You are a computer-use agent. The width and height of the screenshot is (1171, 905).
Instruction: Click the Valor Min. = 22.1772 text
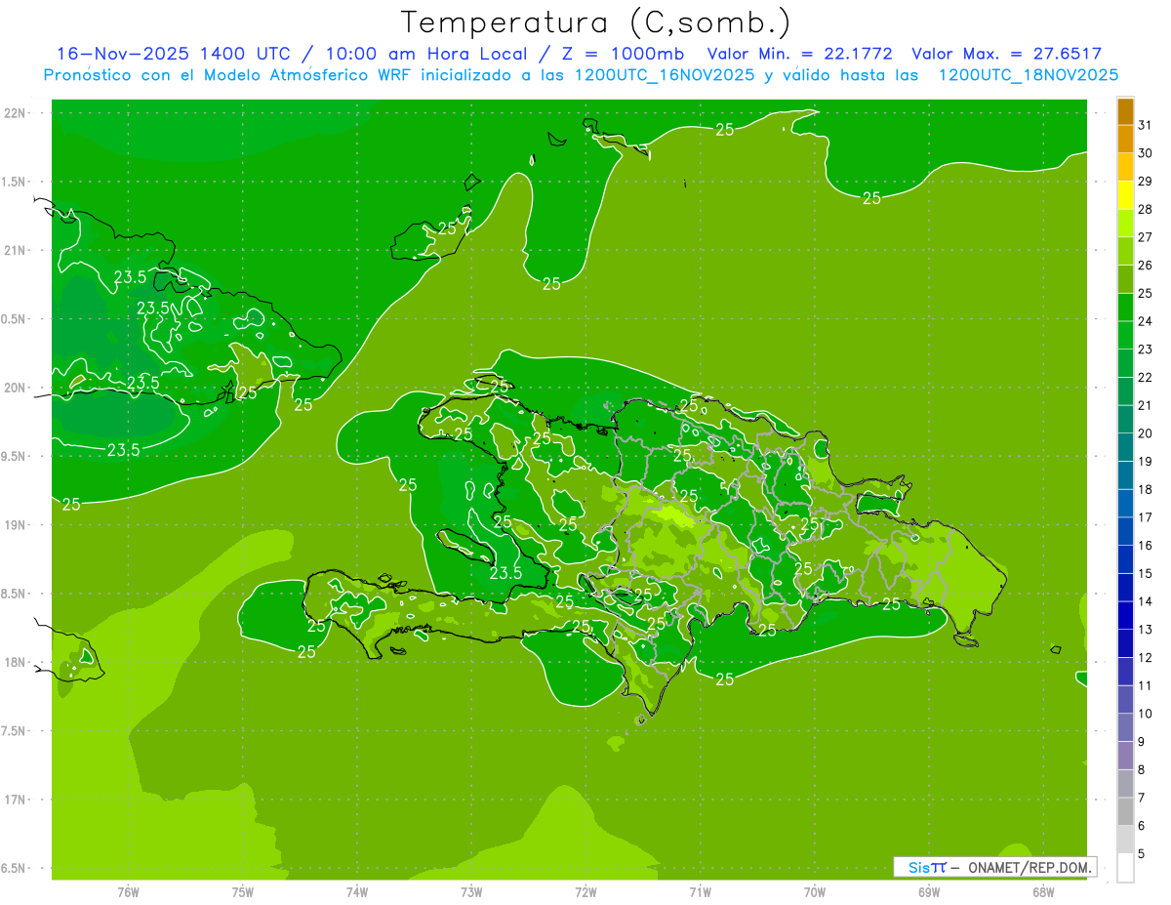[799, 54]
